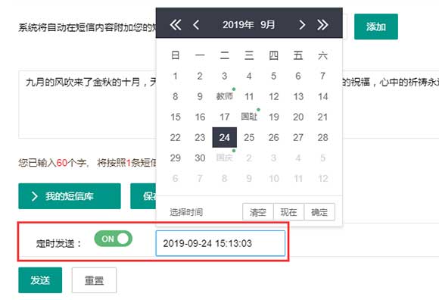
Task: Open month selector 9月 in calendar header
Action: point(267,25)
